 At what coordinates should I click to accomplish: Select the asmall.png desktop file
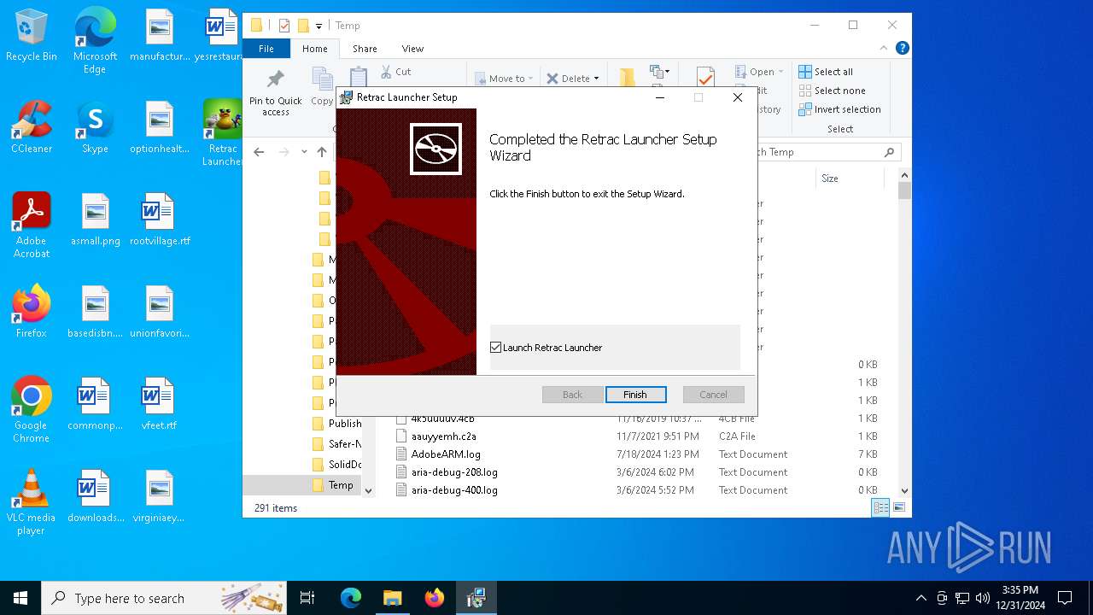point(95,220)
